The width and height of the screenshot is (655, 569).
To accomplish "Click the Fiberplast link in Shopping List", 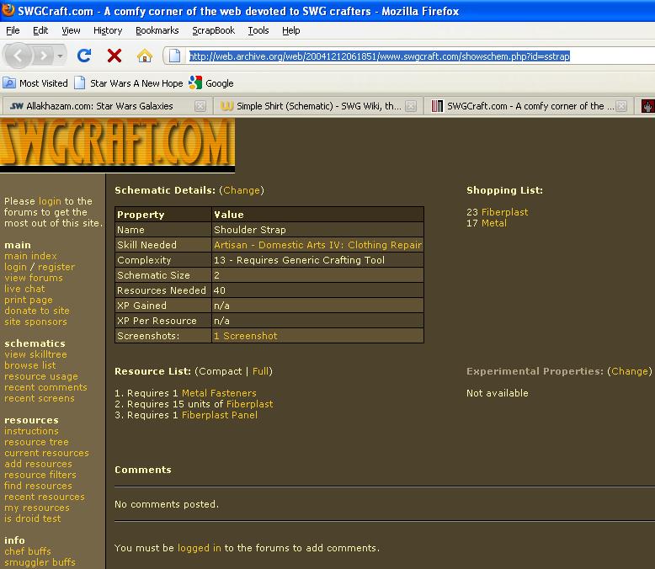I will pyautogui.click(x=504, y=212).
